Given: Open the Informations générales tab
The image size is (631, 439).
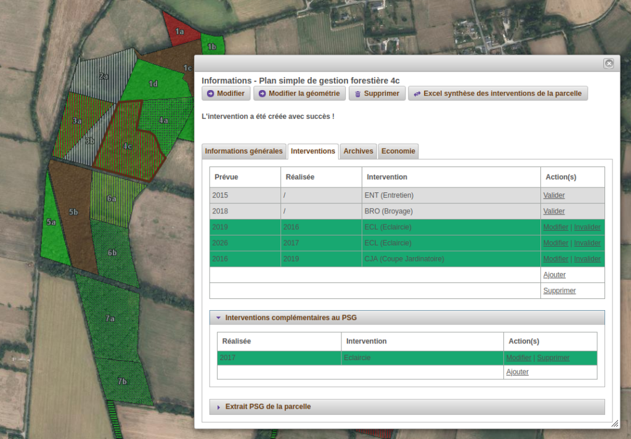Looking at the screenshot, I should coord(244,150).
